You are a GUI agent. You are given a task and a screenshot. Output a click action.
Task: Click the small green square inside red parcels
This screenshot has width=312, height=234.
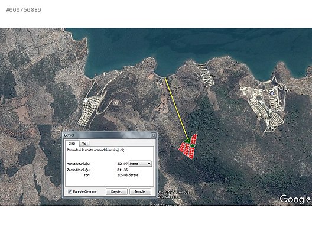(x=193, y=146)
